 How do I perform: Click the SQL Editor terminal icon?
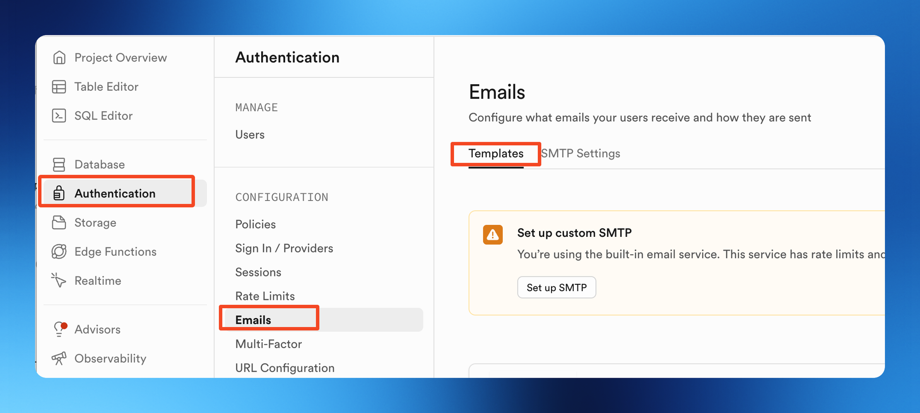(x=59, y=115)
